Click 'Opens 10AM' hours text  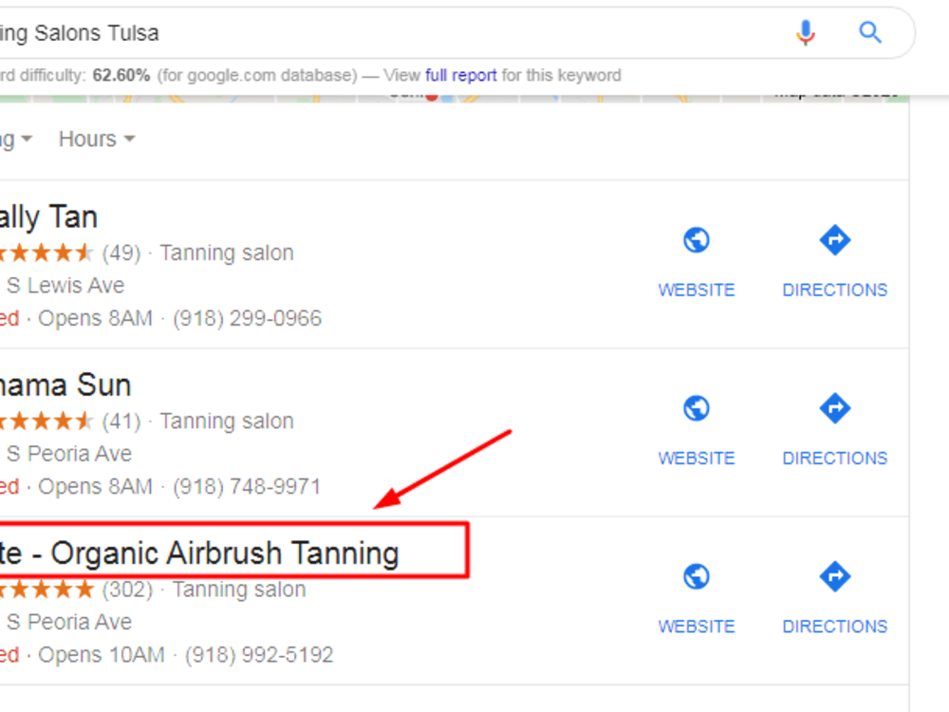coord(102,655)
